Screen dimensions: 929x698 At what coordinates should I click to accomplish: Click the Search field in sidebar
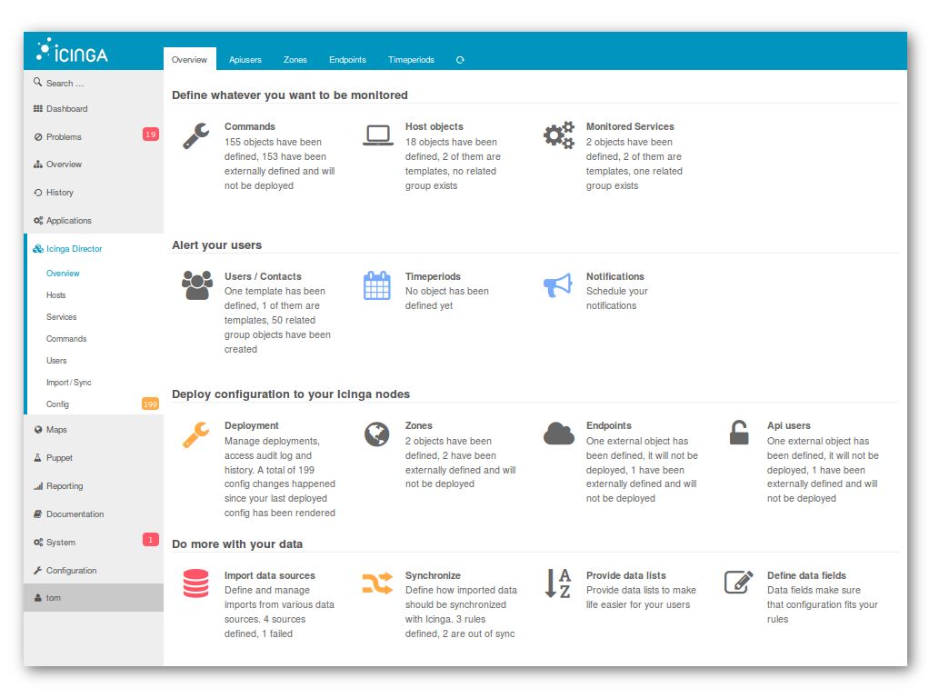click(94, 83)
